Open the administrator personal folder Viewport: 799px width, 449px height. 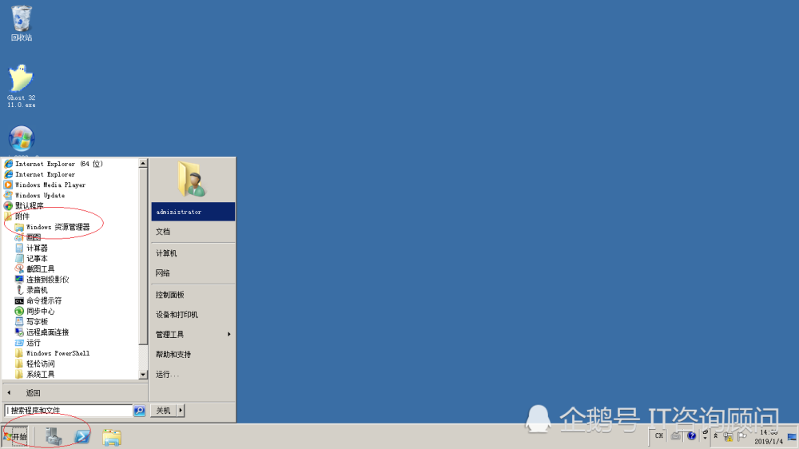(193, 212)
